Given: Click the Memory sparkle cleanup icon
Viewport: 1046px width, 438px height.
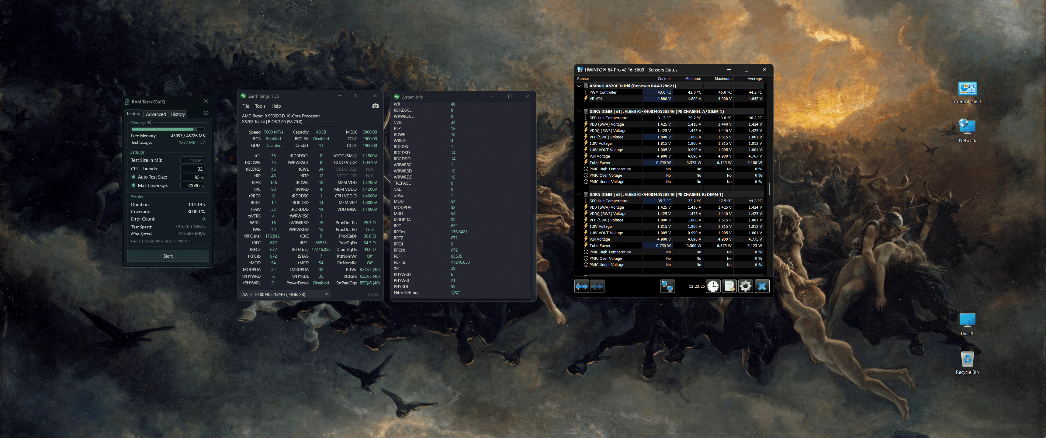Looking at the screenshot, I should coord(149,122).
